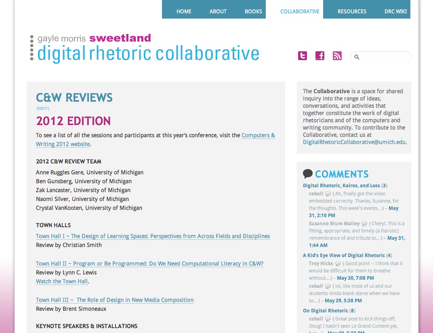Click the 2012 EDITION heading
433x333 pixels.
click(73, 121)
